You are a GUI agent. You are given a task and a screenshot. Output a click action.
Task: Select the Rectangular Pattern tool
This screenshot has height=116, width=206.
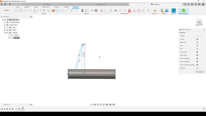coord(49,11)
